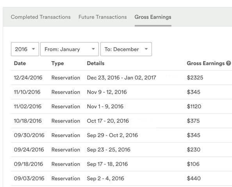Select the 09/30/2016 date cell
232x187 pixels.
[x=29, y=135]
